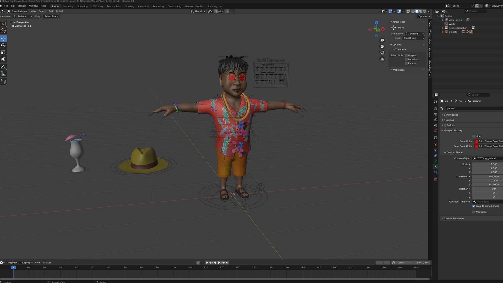Activate the Move tool in the left toolbar
This screenshot has width=503, height=283.
pyautogui.click(x=3, y=39)
